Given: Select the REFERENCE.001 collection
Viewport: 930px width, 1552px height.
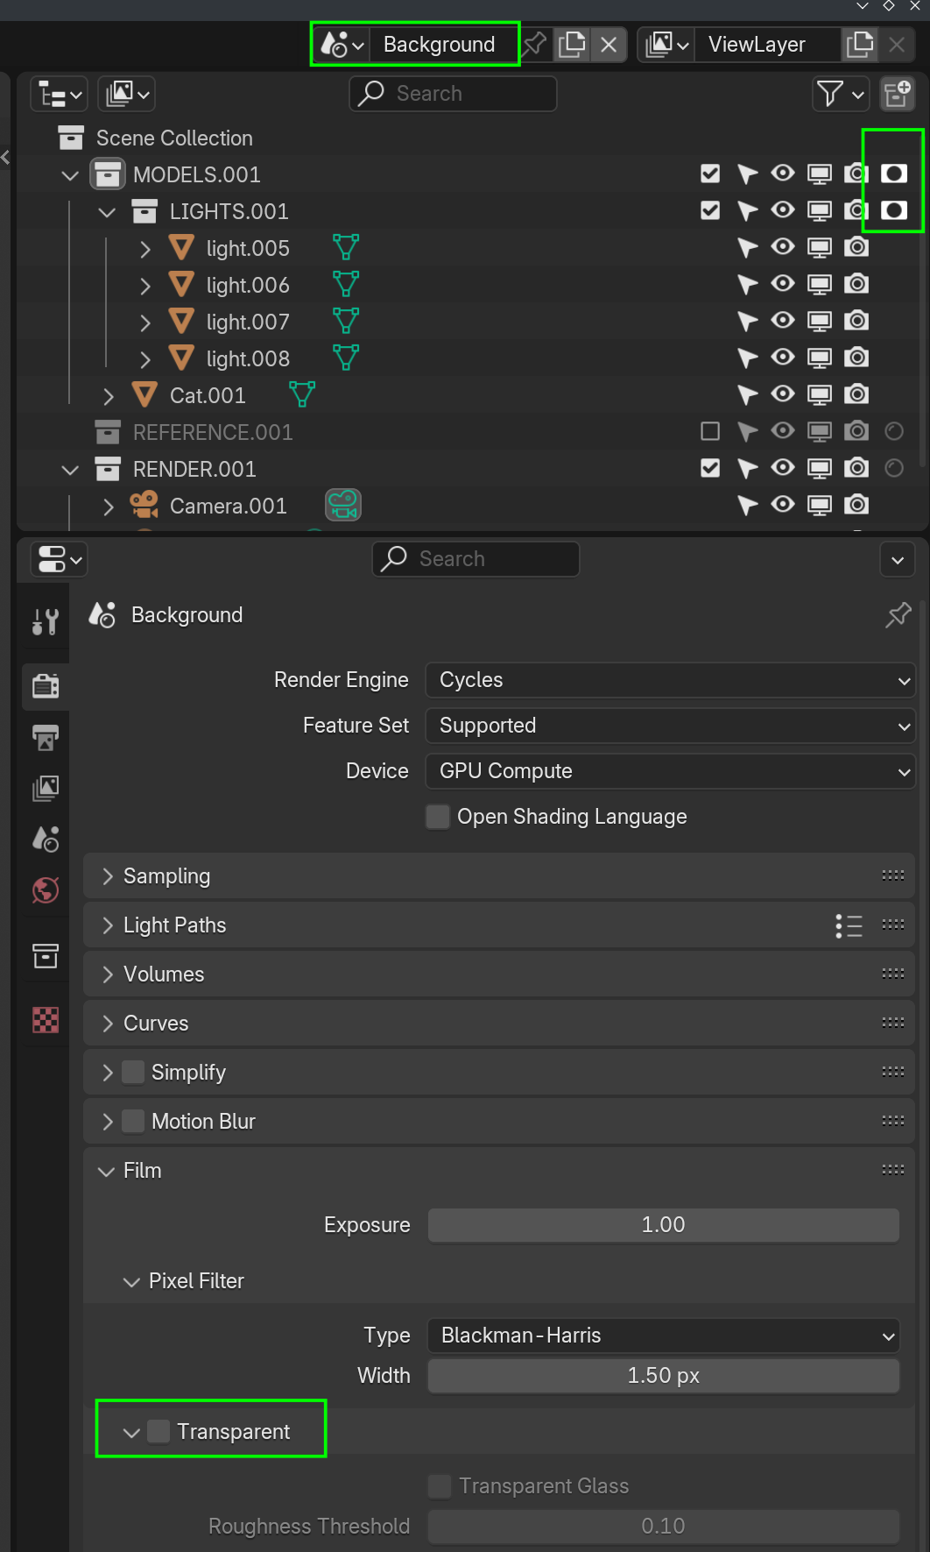Looking at the screenshot, I should (x=212, y=432).
